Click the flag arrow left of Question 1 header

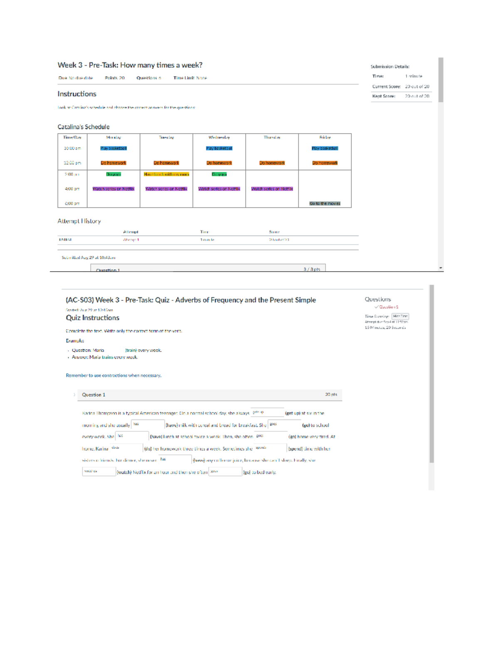74,395
